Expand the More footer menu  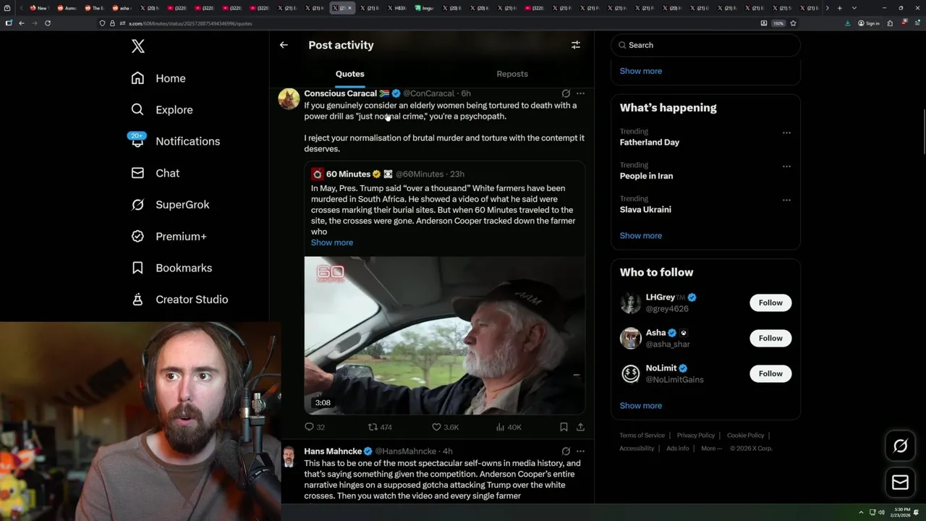click(x=711, y=448)
